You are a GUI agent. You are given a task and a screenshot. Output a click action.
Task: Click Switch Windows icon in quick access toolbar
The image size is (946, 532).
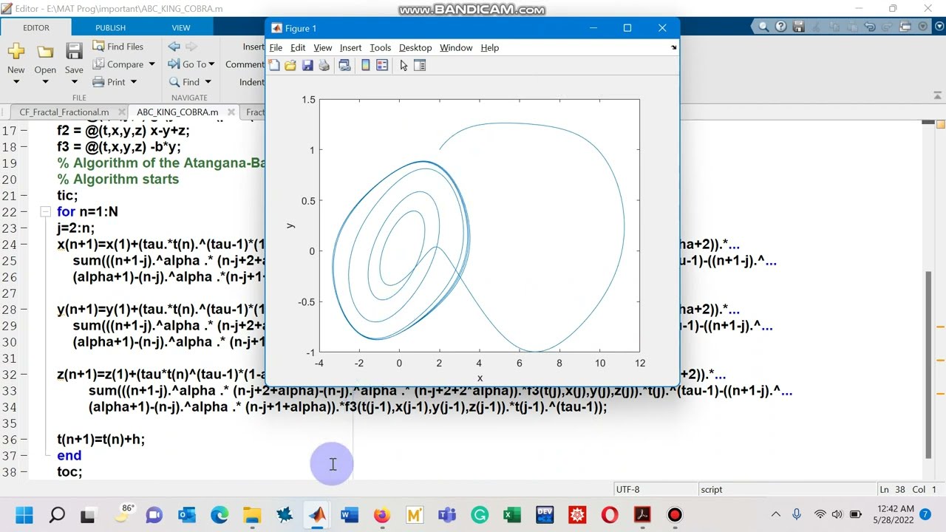click(905, 27)
